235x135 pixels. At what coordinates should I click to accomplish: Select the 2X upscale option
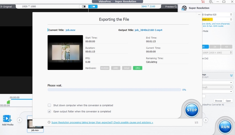[205, 47]
